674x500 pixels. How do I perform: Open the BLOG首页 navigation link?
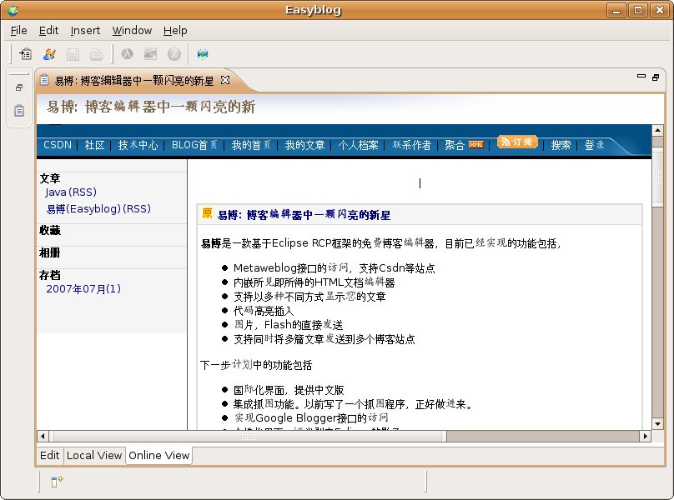tap(194, 145)
